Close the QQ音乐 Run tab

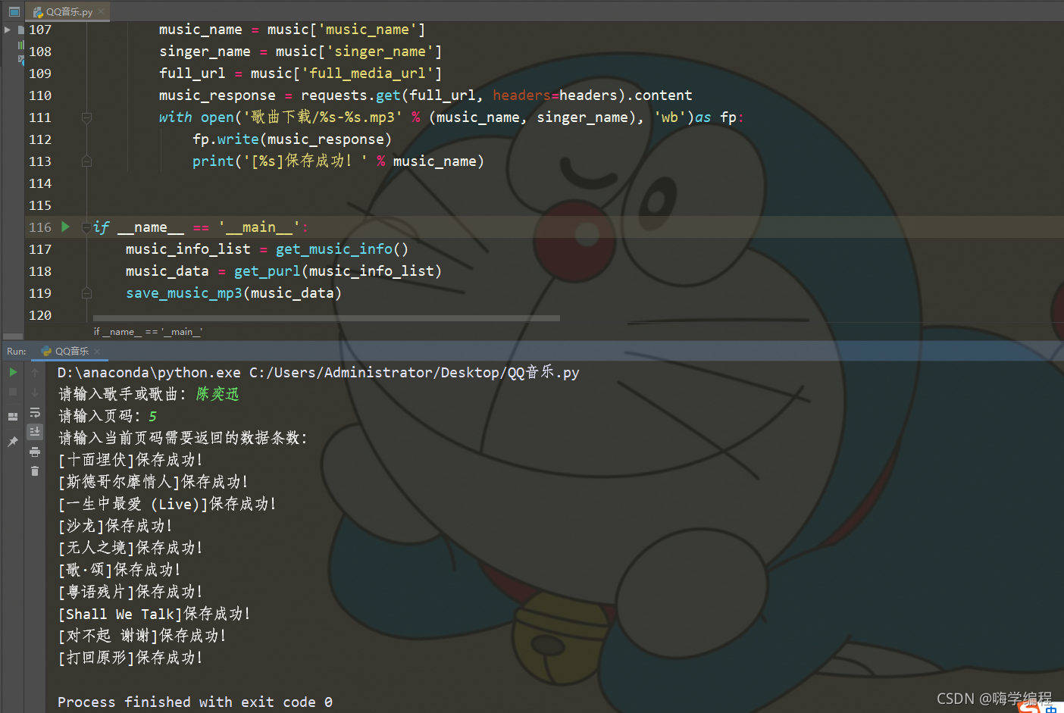[x=98, y=351]
